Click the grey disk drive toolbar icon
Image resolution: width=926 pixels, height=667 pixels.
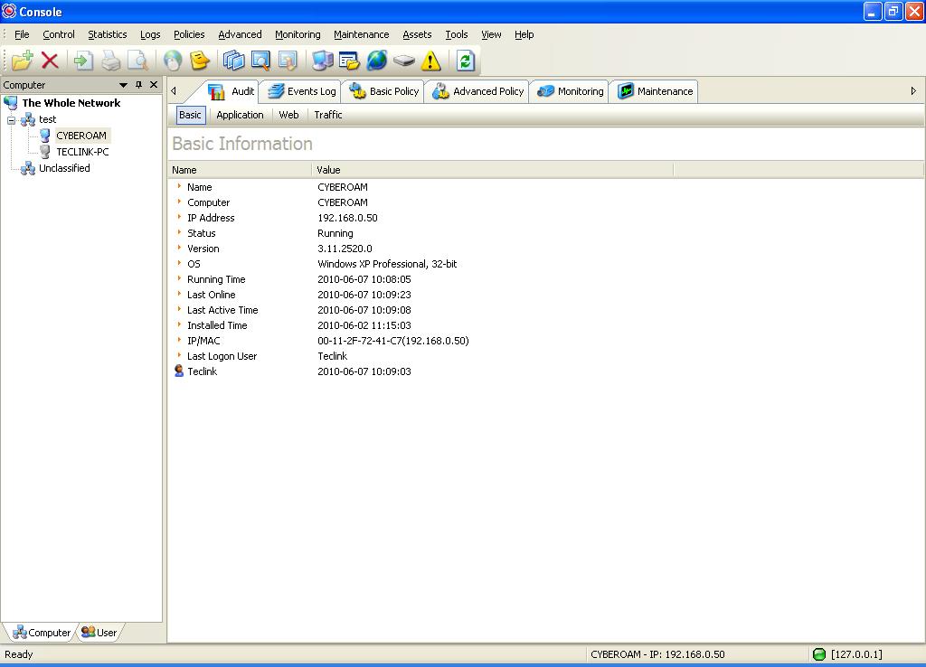pos(404,61)
